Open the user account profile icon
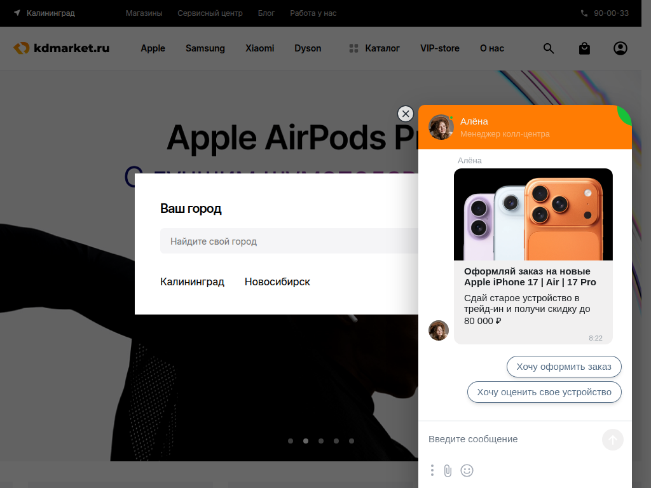Image resolution: width=651 pixels, height=488 pixels. [x=620, y=48]
